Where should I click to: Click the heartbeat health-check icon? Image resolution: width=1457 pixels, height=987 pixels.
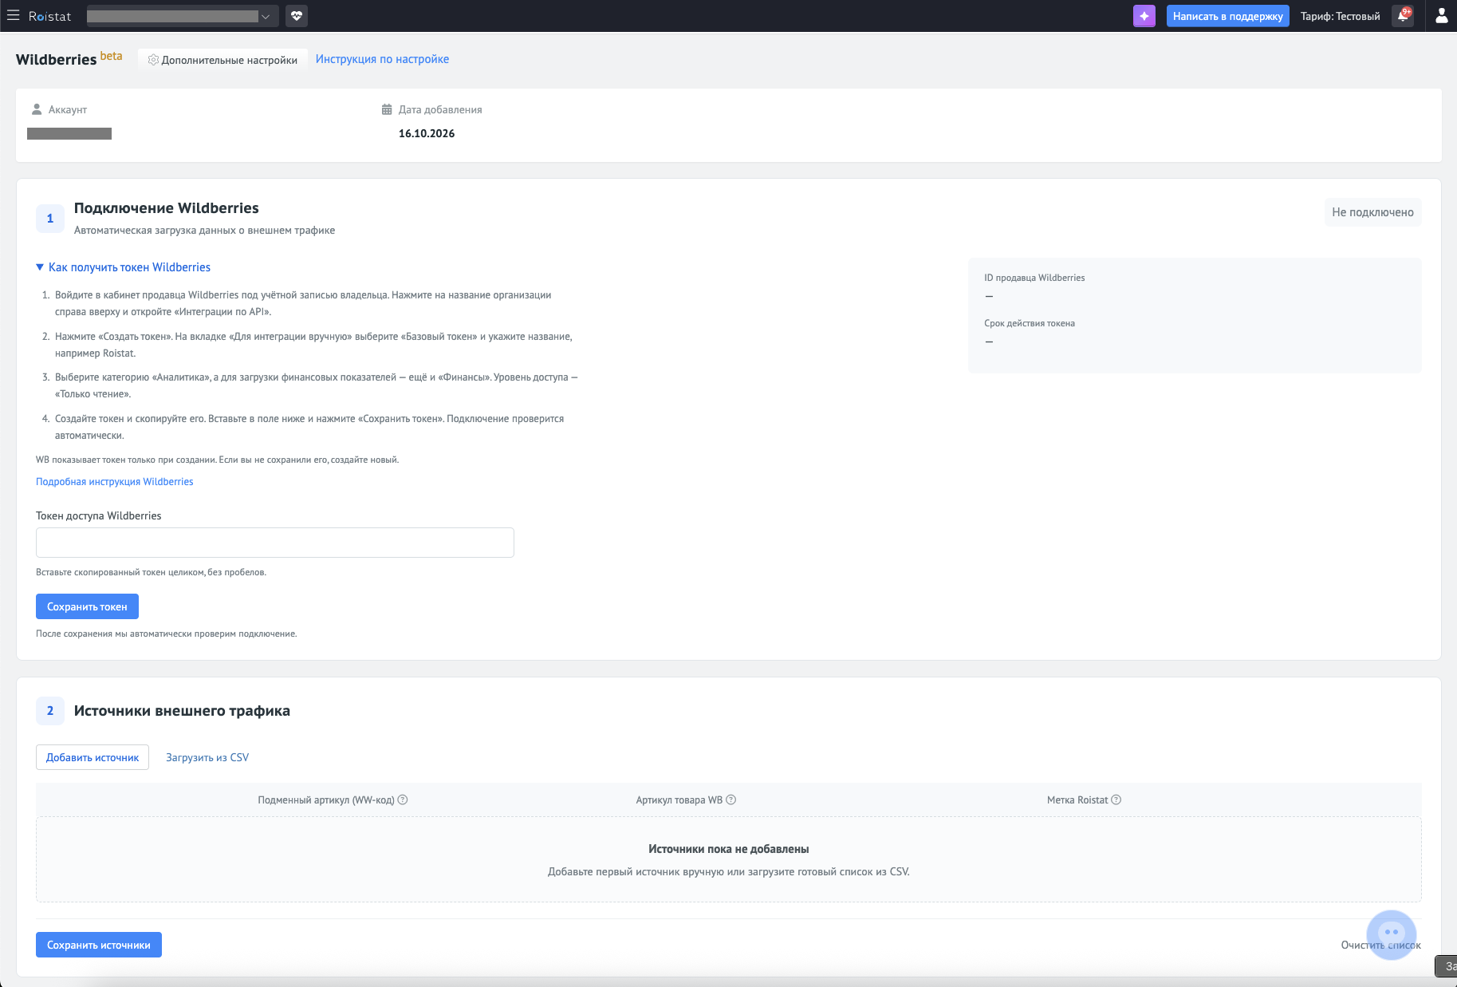297,16
